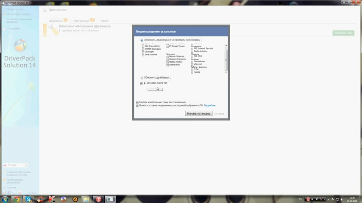The width and height of the screenshot is (362, 203).
Task: Check the uTorrent option
Action: coord(192,65)
